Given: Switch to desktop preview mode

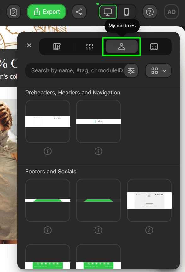Looking at the screenshot, I should (x=107, y=12).
